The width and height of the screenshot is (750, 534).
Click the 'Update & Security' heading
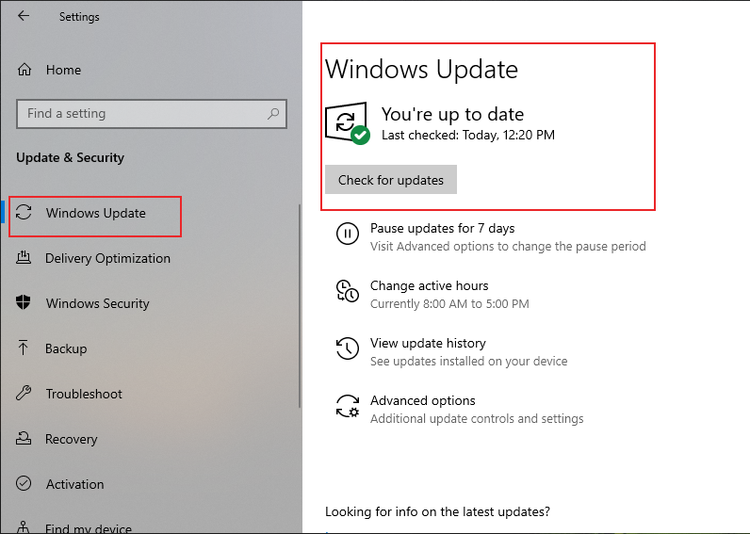point(71,158)
